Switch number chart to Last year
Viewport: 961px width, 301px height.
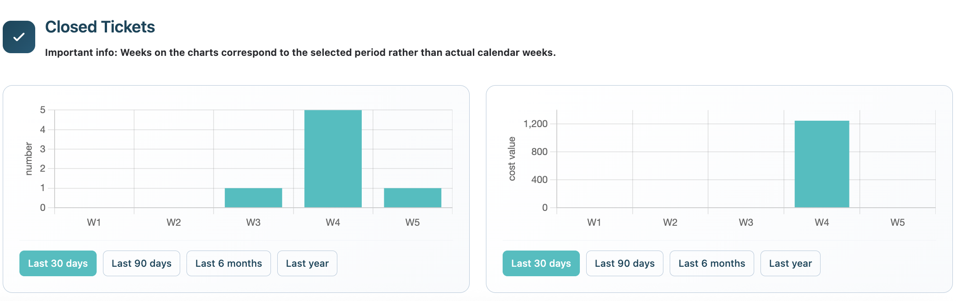307,263
